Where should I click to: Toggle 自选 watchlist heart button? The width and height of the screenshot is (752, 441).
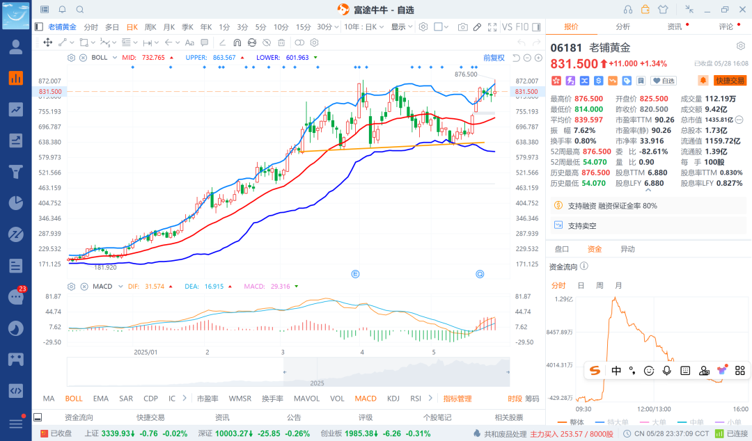tap(664, 81)
